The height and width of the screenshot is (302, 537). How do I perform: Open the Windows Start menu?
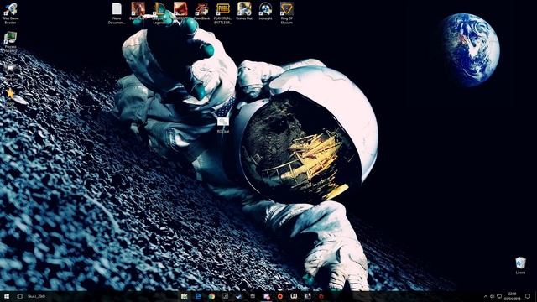(x=7, y=296)
